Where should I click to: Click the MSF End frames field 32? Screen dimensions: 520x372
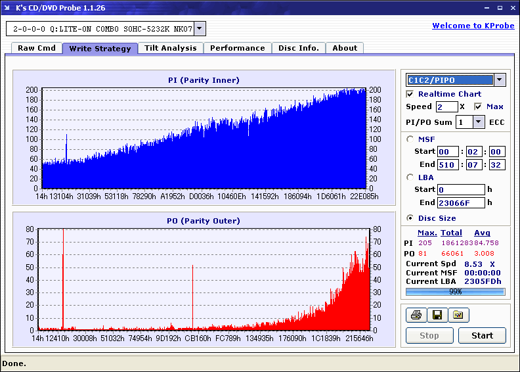497,164
